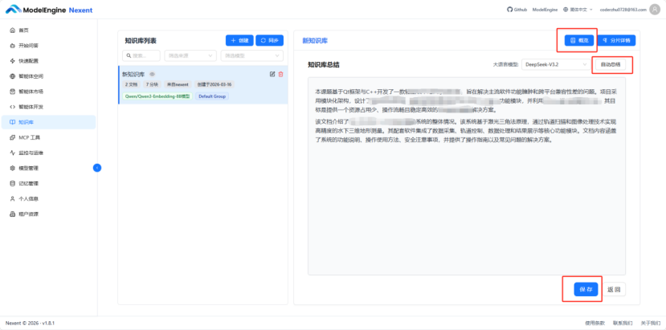666x330 pixels.
Task: Go to 开始问答 in the sidebar
Action: (48, 46)
